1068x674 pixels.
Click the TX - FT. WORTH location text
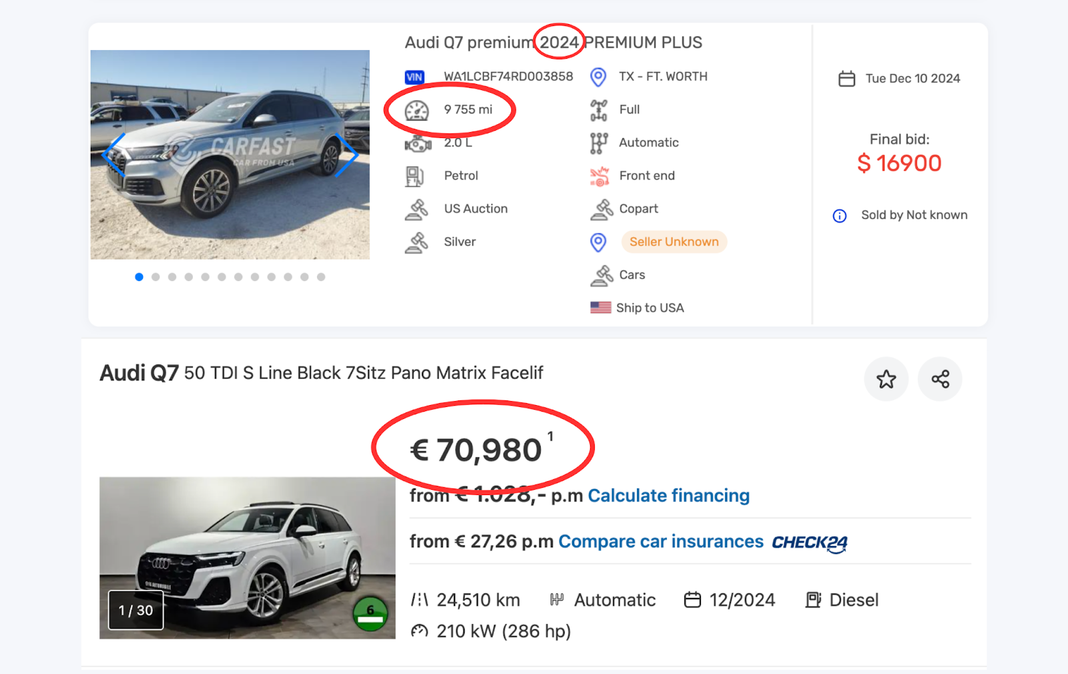coord(663,77)
